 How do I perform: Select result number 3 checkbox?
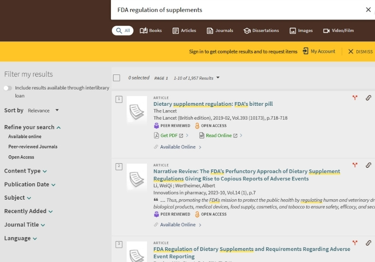(x=119, y=244)
